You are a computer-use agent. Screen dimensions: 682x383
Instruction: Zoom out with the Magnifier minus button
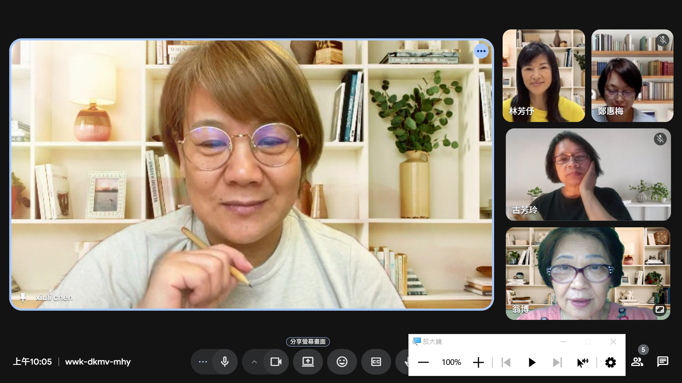point(423,362)
